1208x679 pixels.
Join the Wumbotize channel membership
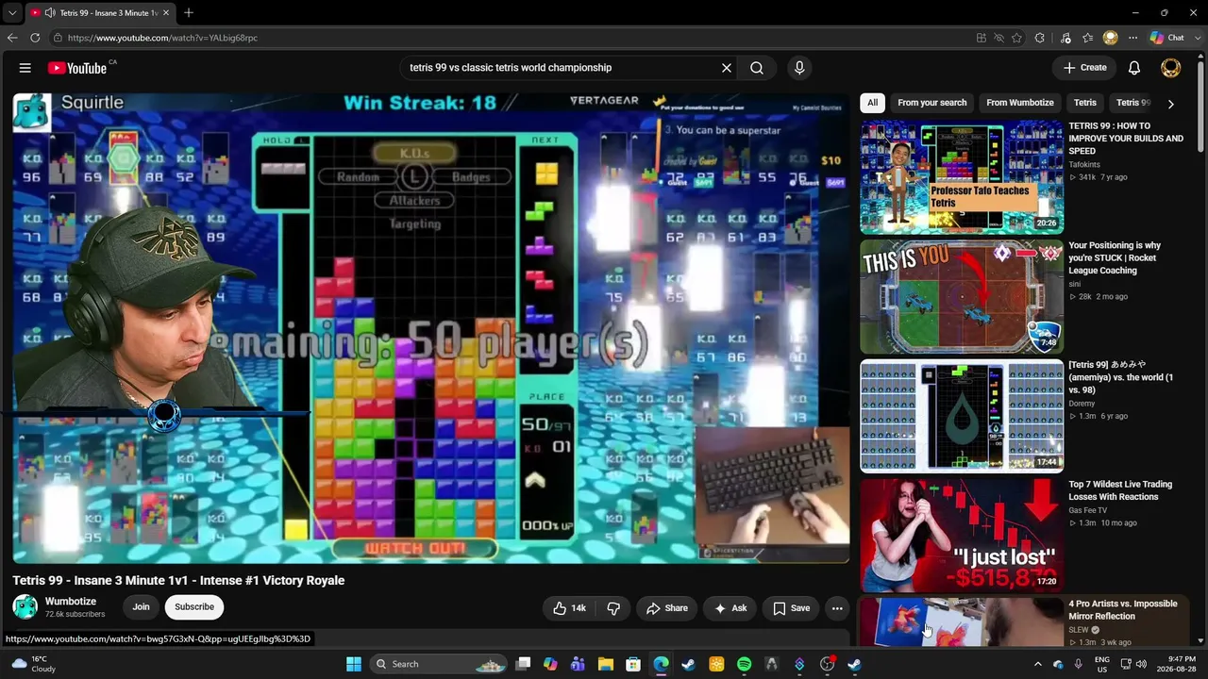[141, 607]
